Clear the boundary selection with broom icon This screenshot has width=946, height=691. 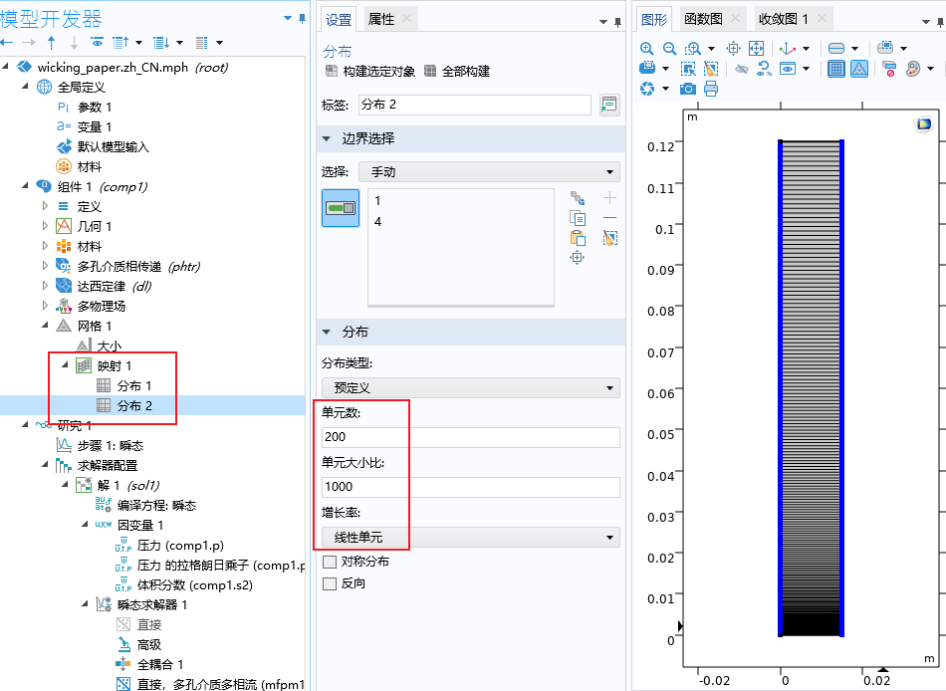tap(610, 238)
